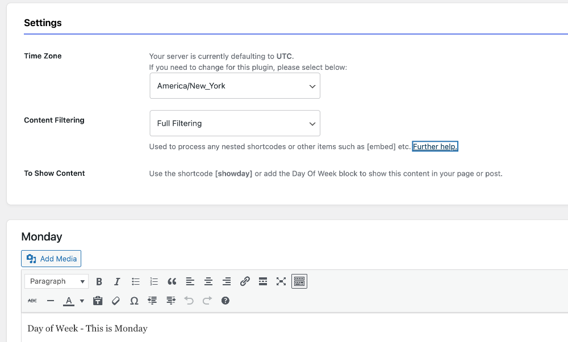Toggle distraction-free fullscreen mode
This screenshot has height=342, width=568.
coord(281,281)
